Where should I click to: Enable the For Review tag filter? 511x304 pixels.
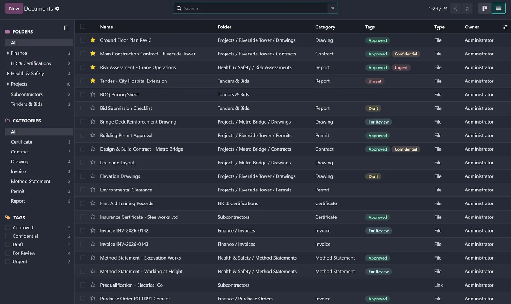pyautogui.click(x=8, y=253)
